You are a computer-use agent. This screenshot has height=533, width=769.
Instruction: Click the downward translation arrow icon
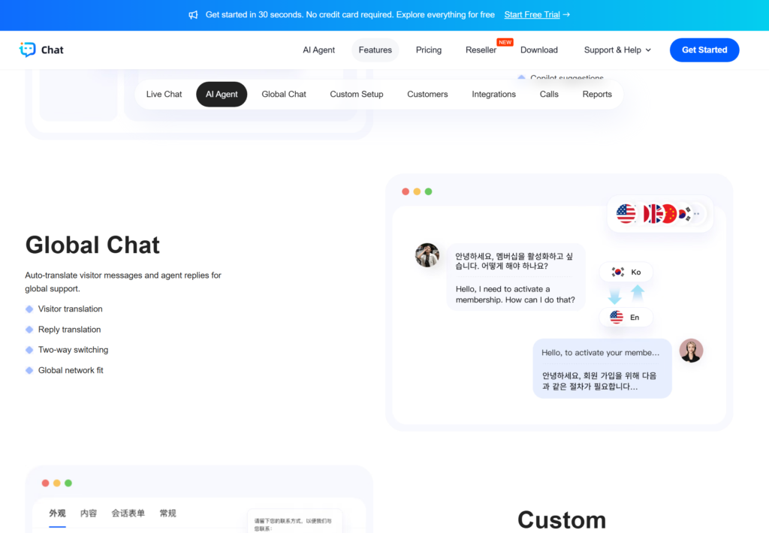pyautogui.click(x=614, y=296)
